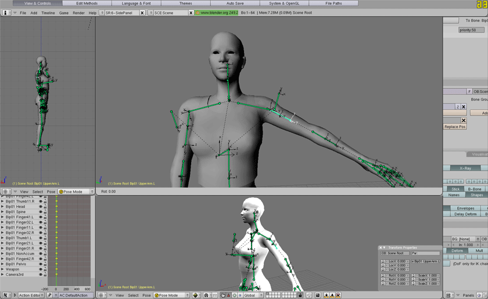Image resolution: width=488 pixels, height=299 pixels.
Task: Click the layer lock padlock icon
Action: tap(300, 295)
